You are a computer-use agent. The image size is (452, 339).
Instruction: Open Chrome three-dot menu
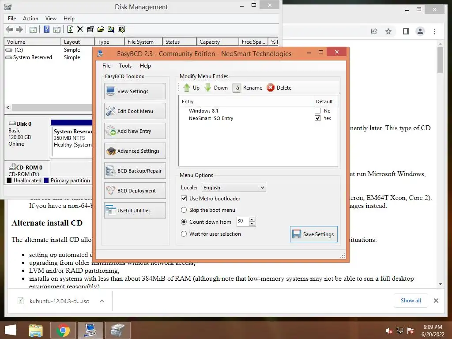point(434,31)
